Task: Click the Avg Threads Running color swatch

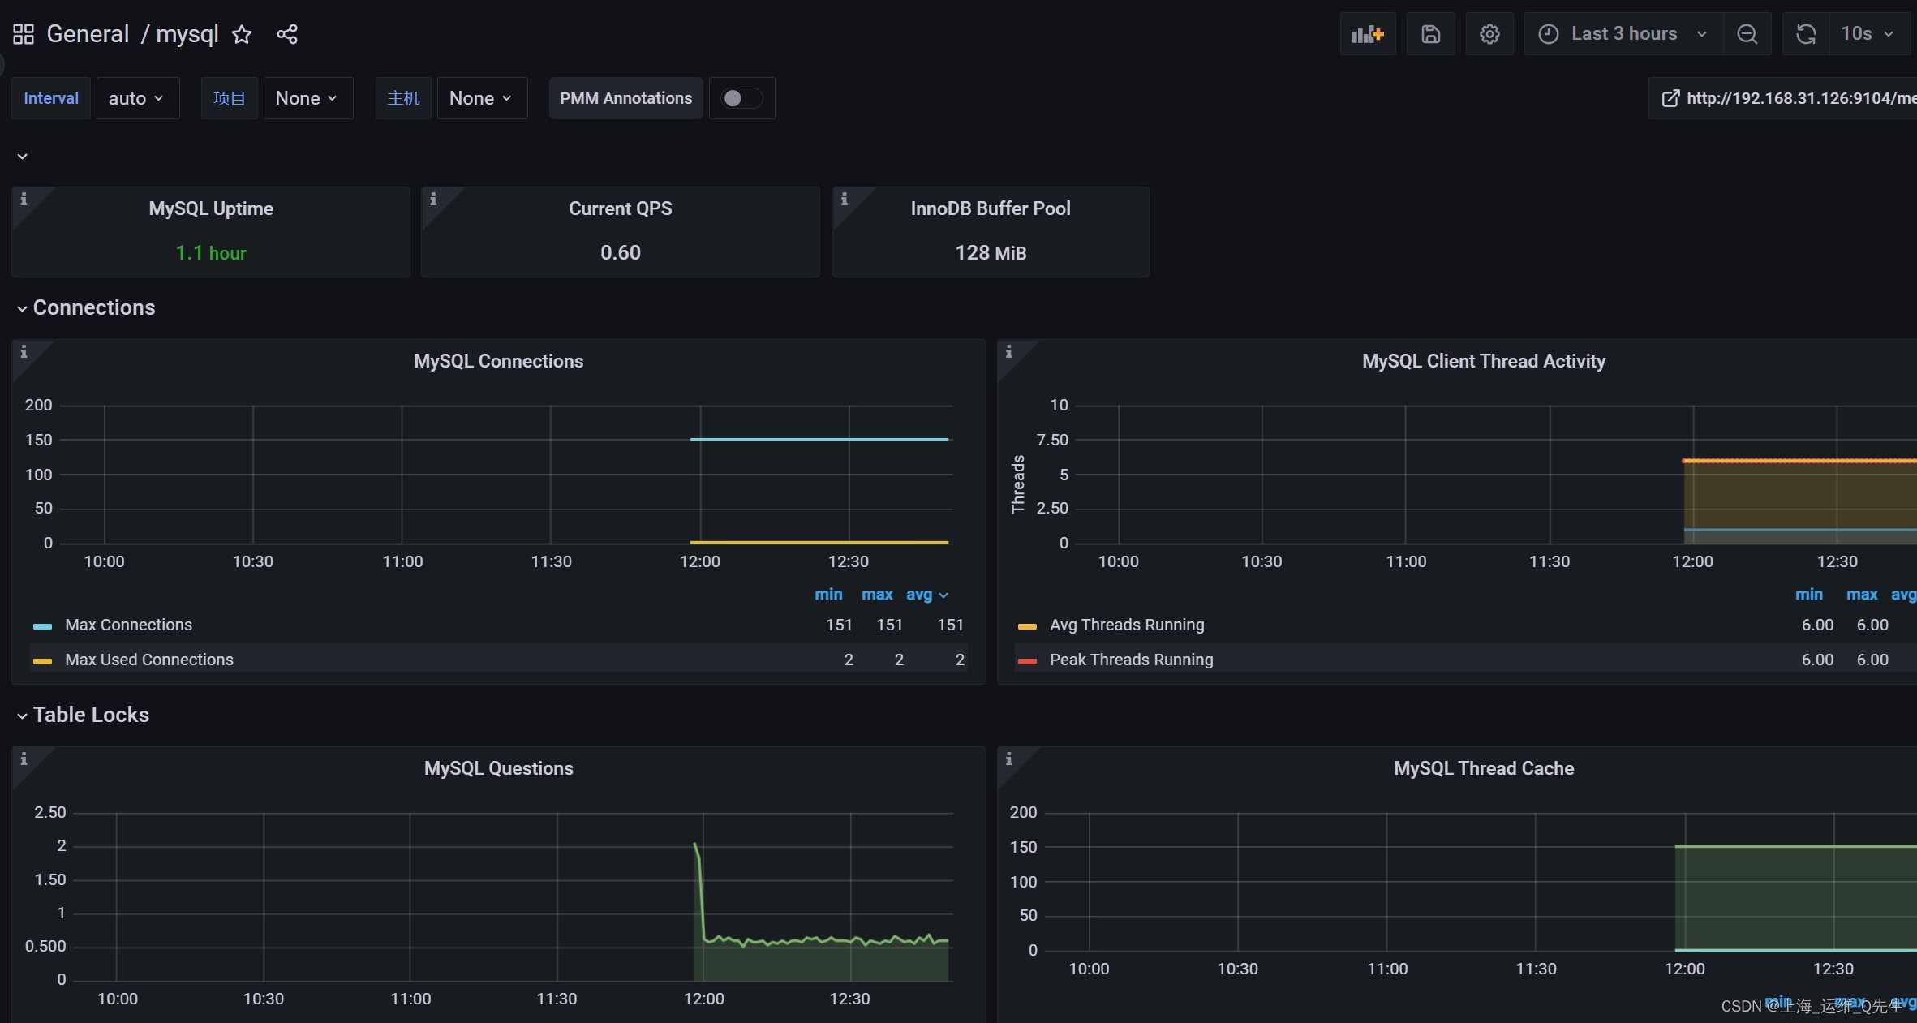Action: 1027,626
